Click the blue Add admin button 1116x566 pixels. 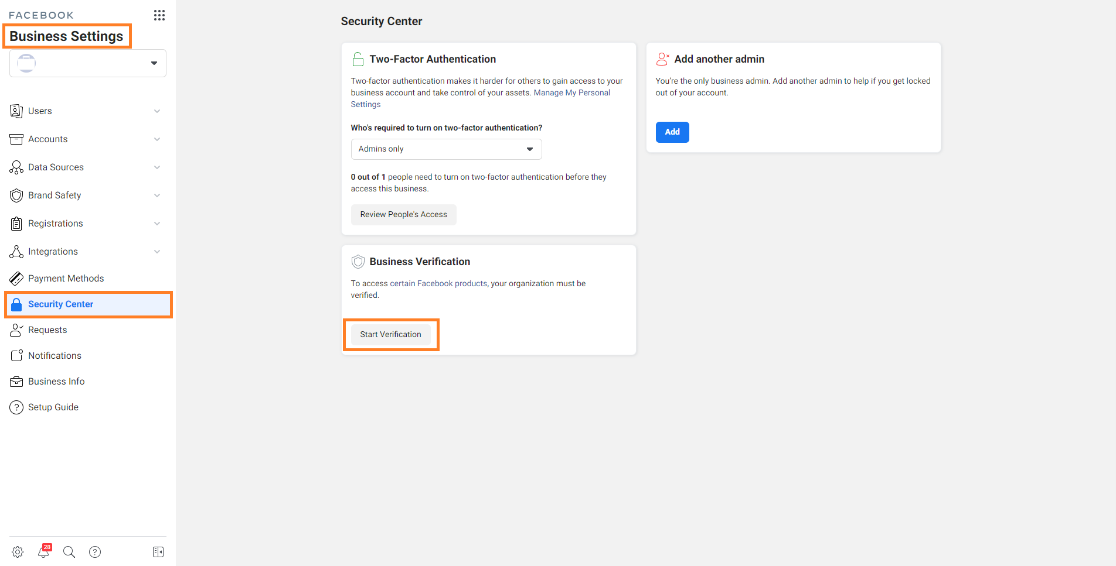pyautogui.click(x=672, y=132)
